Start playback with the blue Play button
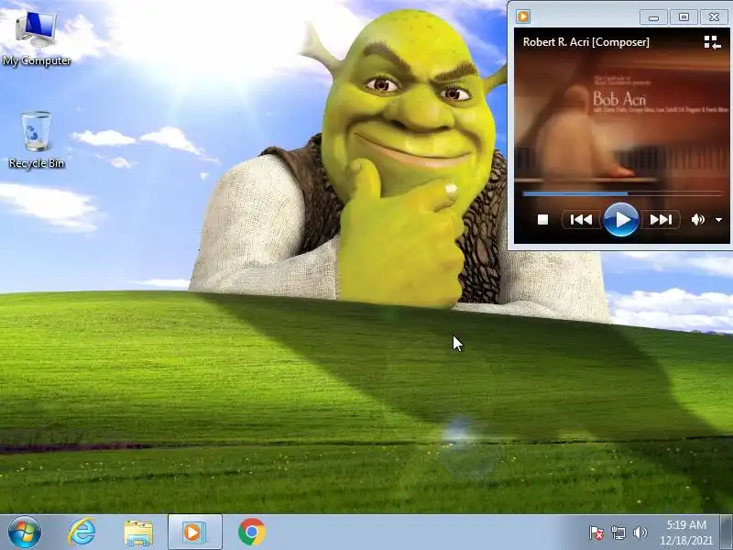This screenshot has width=733, height=550. 621,219
